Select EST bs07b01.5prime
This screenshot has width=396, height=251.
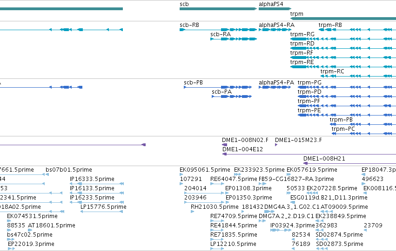47,174
